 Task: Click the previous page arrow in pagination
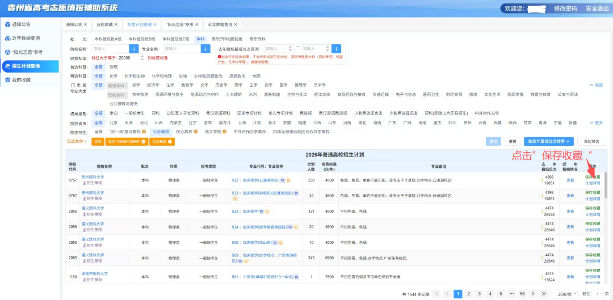(x=447, y=294)
